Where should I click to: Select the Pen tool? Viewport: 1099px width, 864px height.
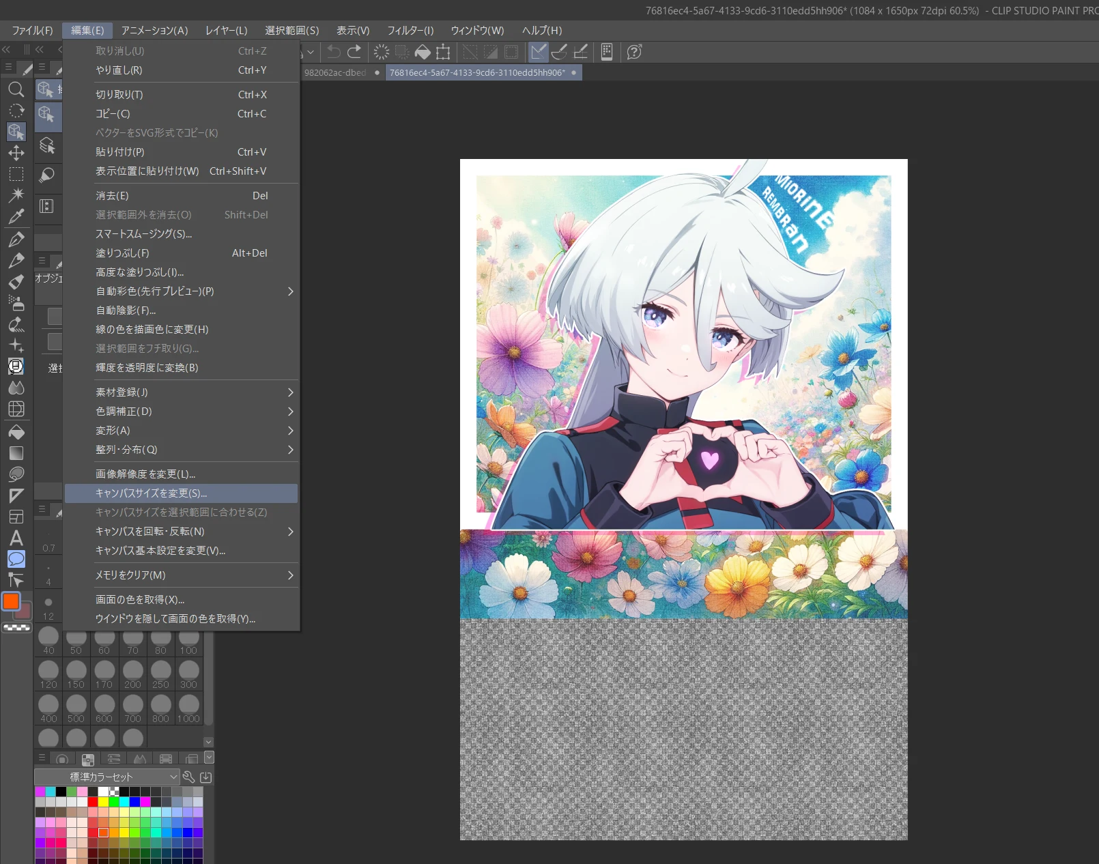point(16,239)
